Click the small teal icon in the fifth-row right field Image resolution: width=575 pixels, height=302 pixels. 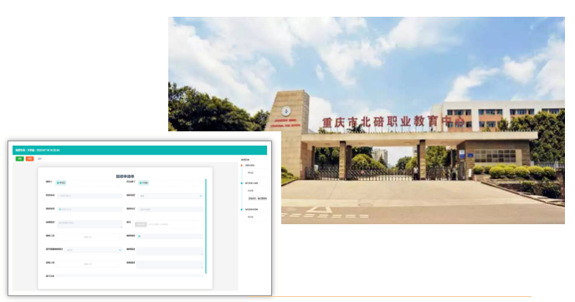tap(139, 237)
